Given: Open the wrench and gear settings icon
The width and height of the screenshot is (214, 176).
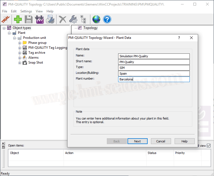Looking at the screenshot, I should tap(73, 19).
